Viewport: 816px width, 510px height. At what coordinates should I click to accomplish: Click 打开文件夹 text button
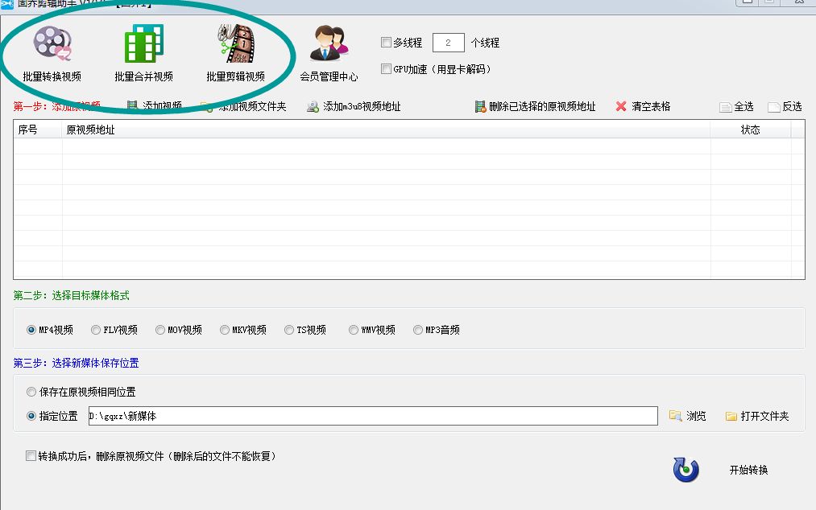click(765, 416)
